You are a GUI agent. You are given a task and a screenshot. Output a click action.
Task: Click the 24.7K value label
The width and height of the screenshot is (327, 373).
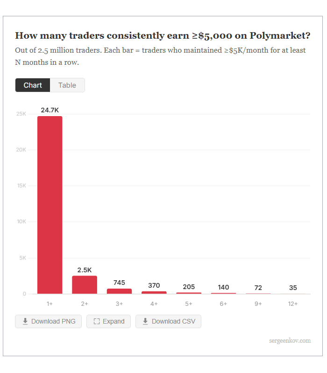[x=50, y=110]
